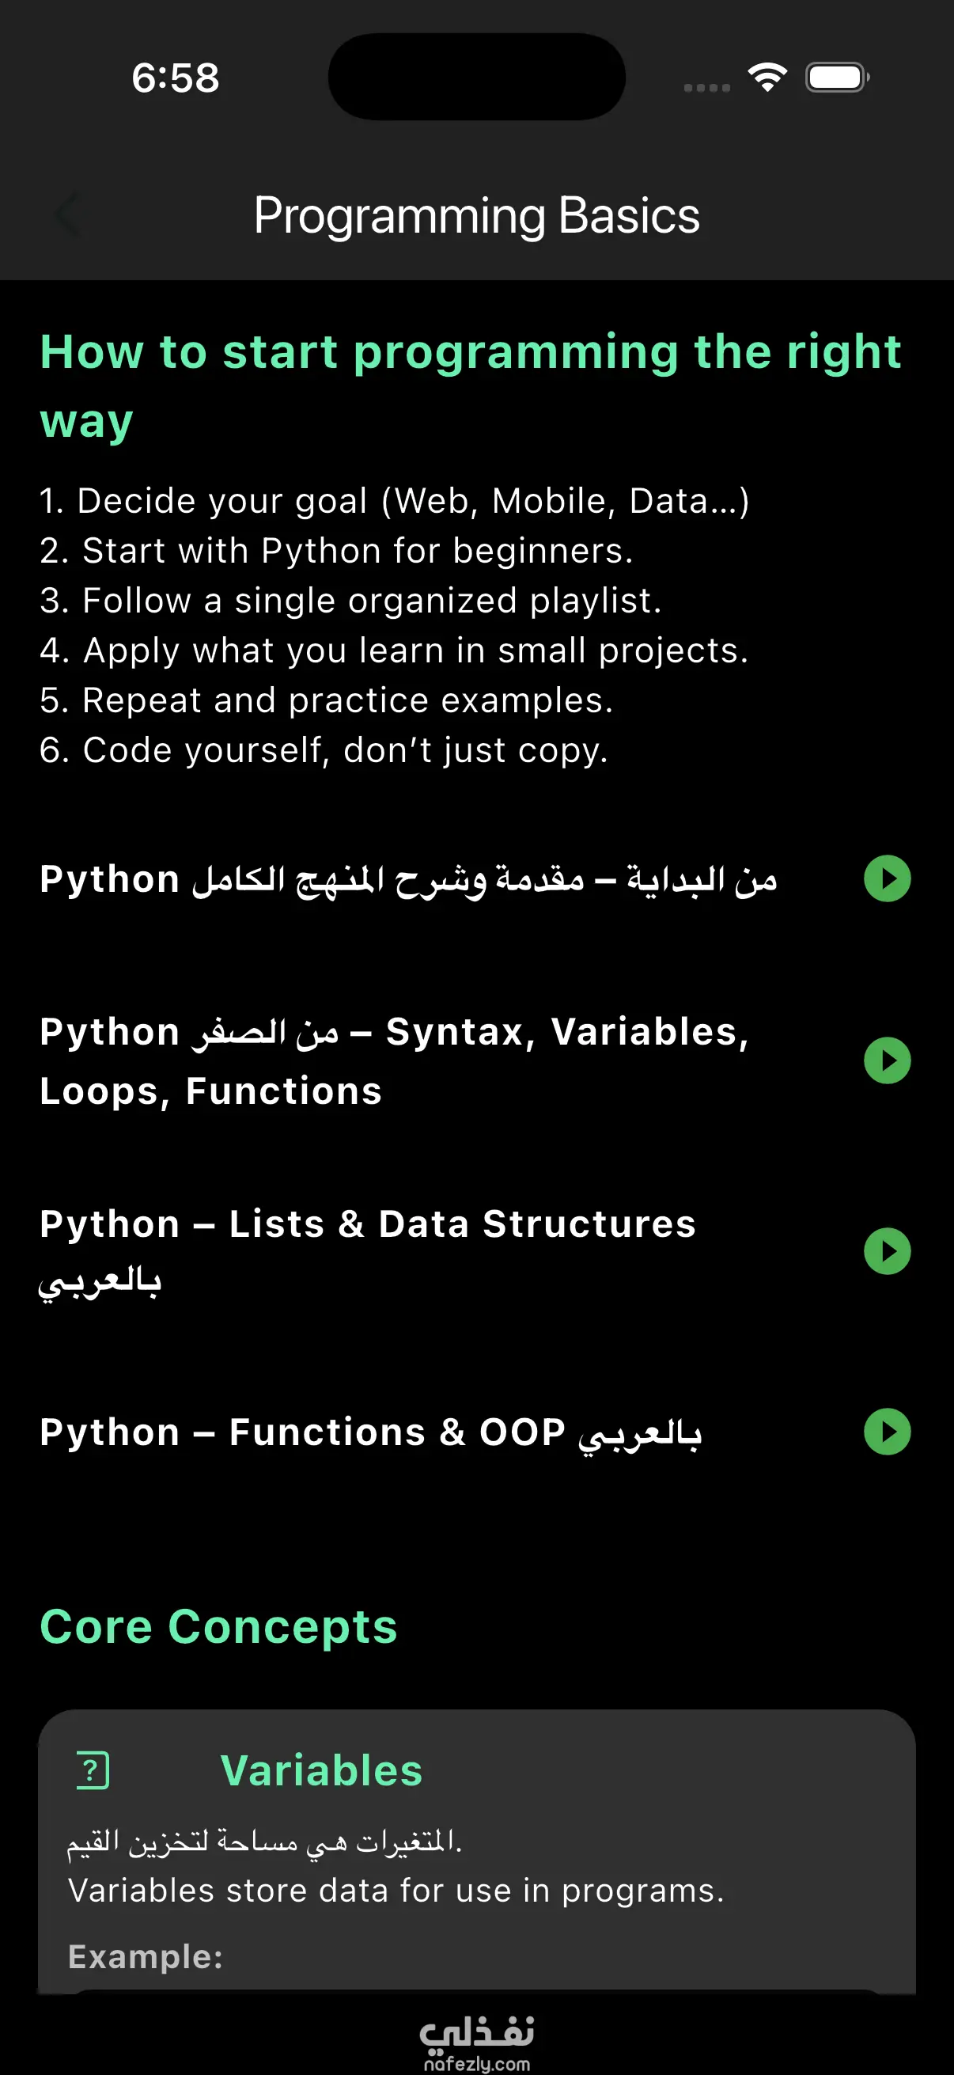Open the Python مقدمة وشرح المنهج الكامل lesson title
954x2075 pixels.
pos(408,880)
